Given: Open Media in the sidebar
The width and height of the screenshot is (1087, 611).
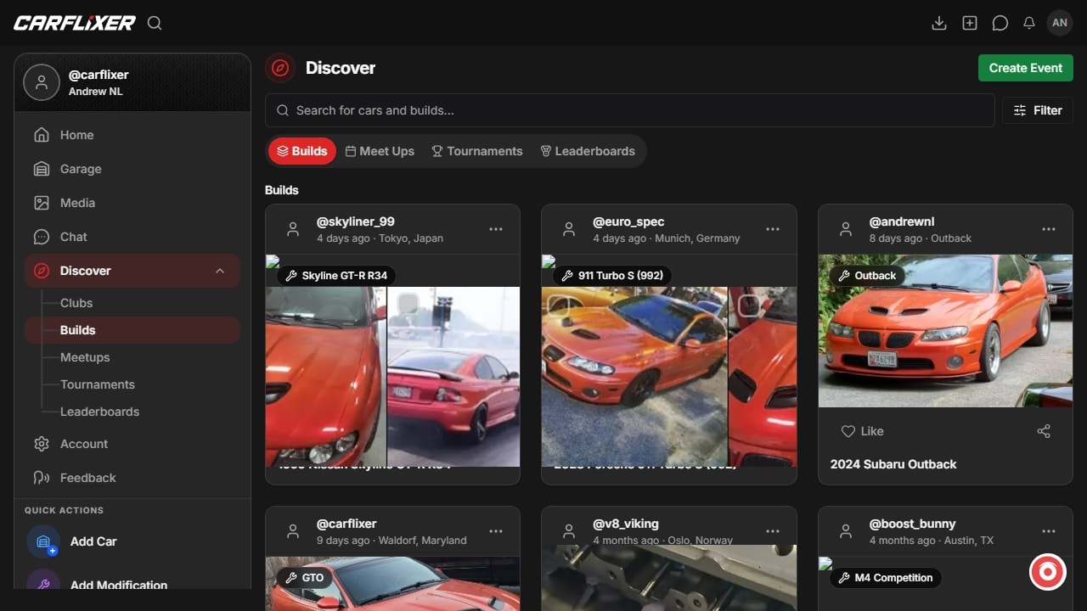Looking at the screenshot, I should (132, 203).
